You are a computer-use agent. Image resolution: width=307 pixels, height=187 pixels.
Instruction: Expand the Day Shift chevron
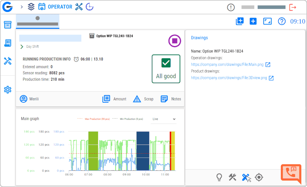pyautogui.click(x=22, y=47)
